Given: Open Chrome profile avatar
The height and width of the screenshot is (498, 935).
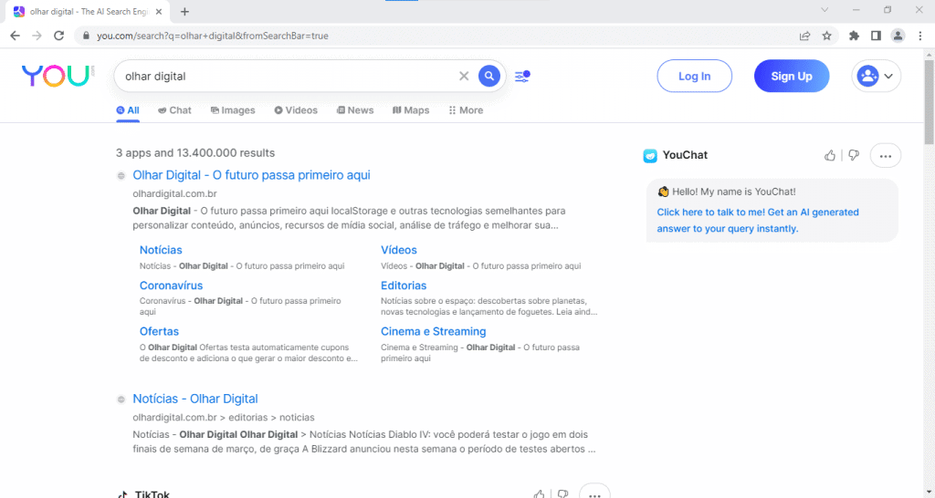Looking at the screenshot, I should coord(898,36).
